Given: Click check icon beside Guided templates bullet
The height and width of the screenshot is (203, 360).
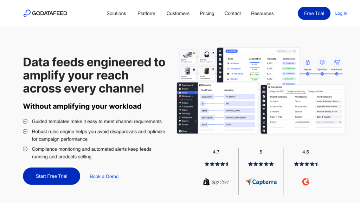Looking at the screenshot, I should [25, 121].
